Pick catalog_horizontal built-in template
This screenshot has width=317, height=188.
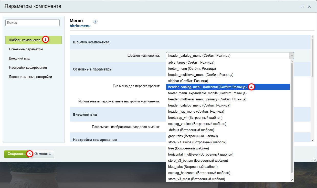click(x=228, y=173)
